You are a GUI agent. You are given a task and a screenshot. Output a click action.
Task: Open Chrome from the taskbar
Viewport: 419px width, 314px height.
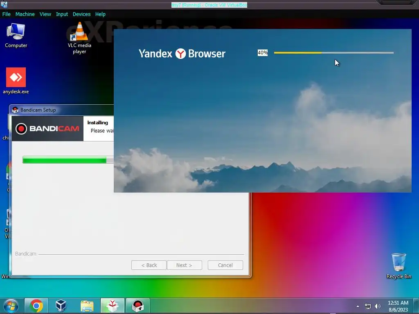coord(36,306)
